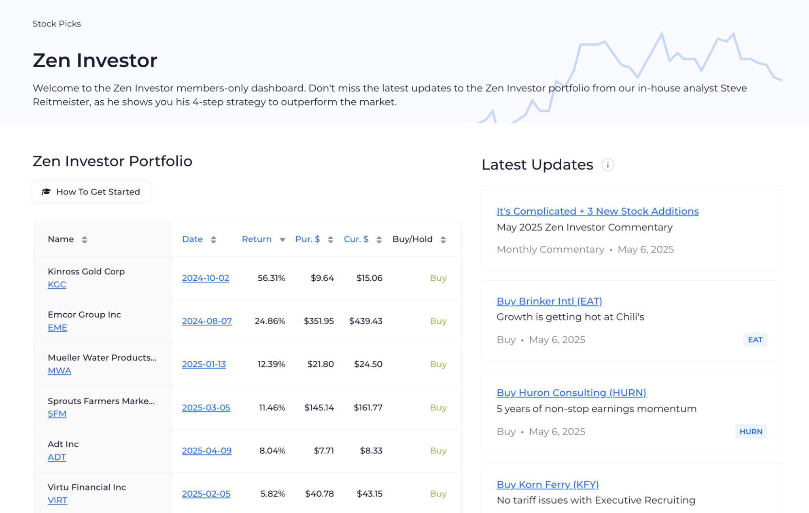
Task: Click the 24.86% return value
Action: (x=270, y=321)
